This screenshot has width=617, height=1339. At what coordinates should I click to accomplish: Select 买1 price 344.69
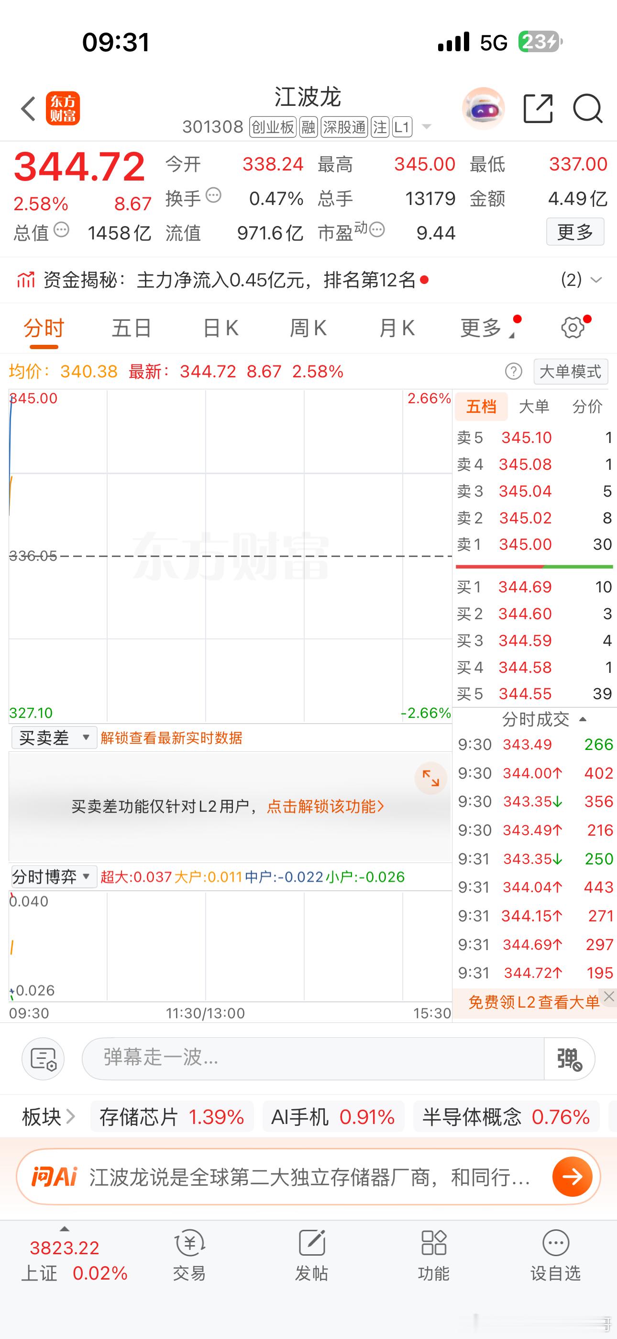[x=525, y=587]
